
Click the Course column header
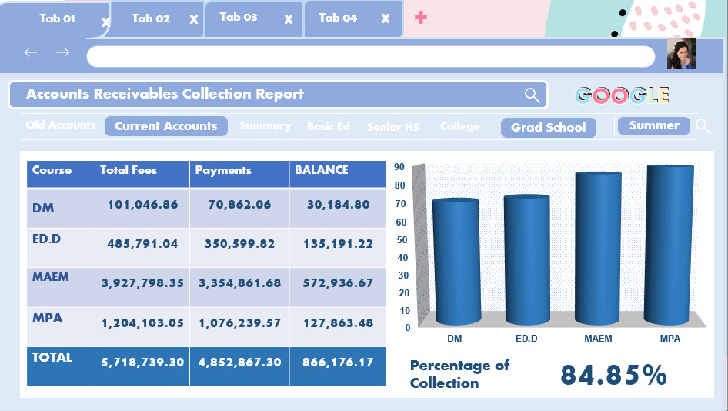pos(61,174)
